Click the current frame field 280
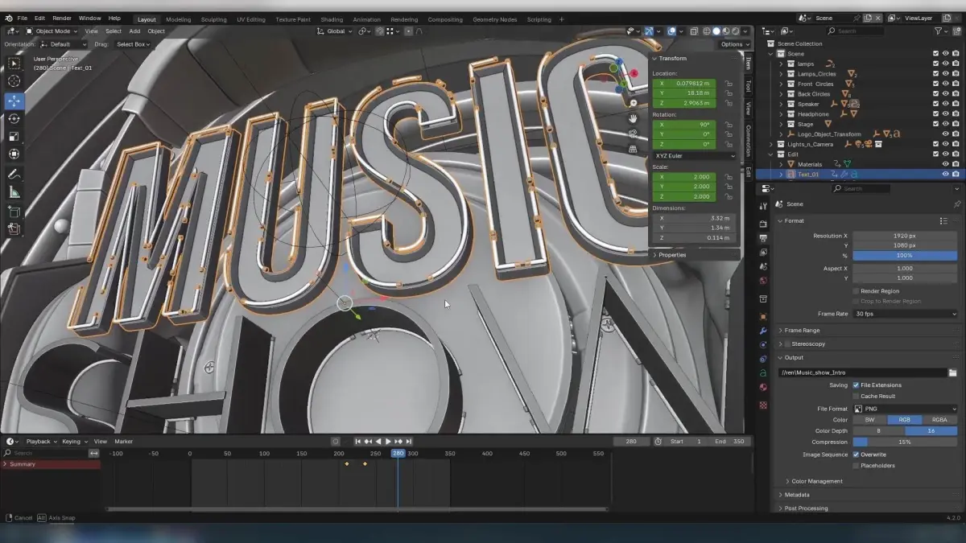966x543 pixels. coord(631,442)
